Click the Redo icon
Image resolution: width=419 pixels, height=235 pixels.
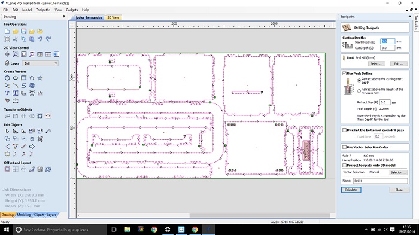point(48,39)
